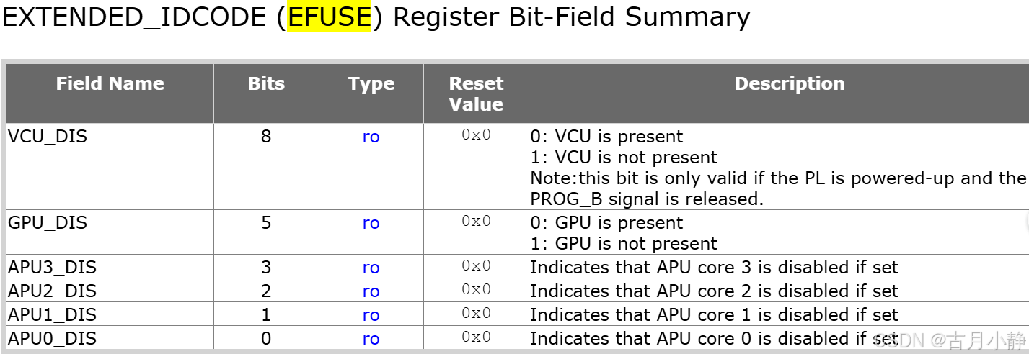Image resolution: width=1029 pixels, height=359 pixels.
Task: Click the PROG_B signal note text
Action: [647, 199]
